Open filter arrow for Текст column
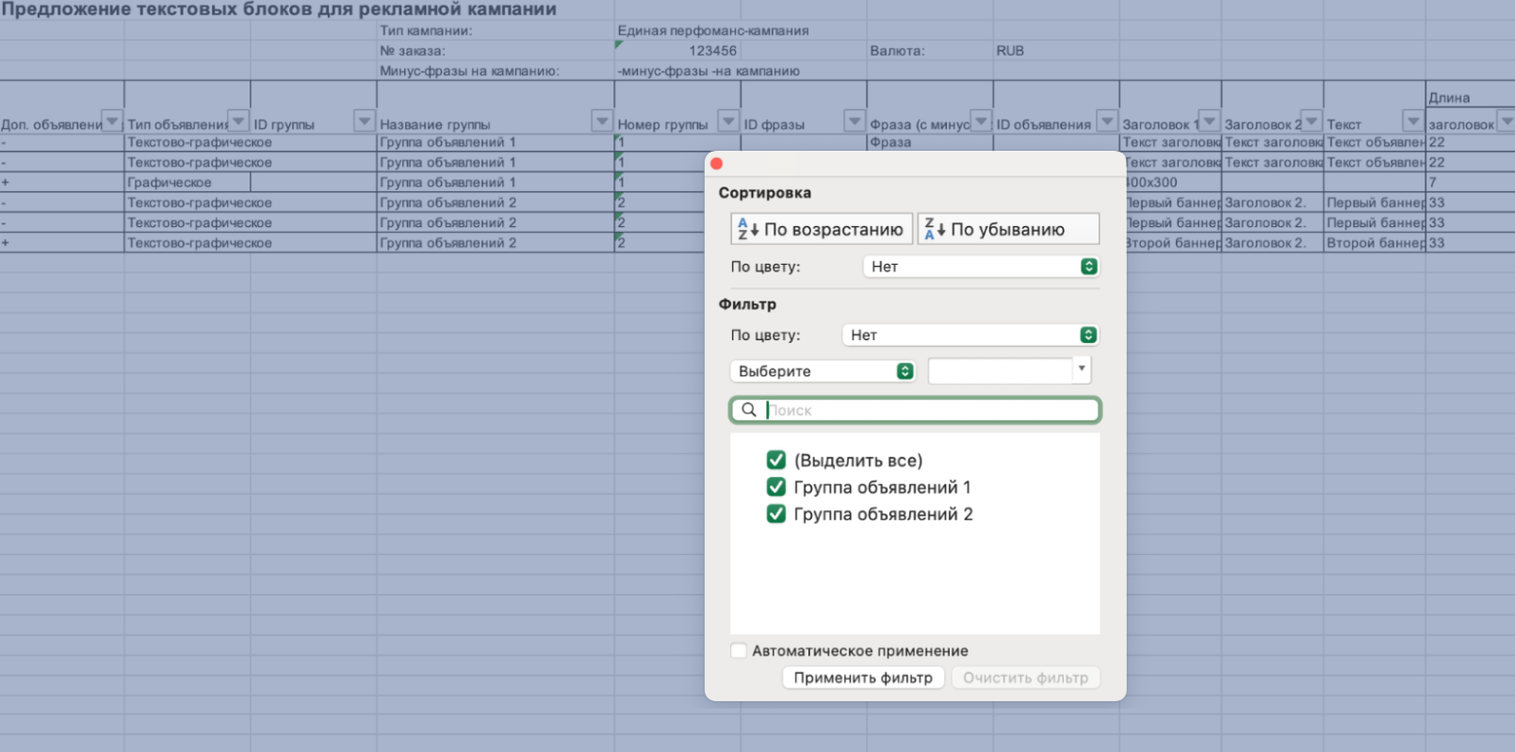This screenshot has height=752, width=1515. pyautogui.click(x=1412, y=121)
